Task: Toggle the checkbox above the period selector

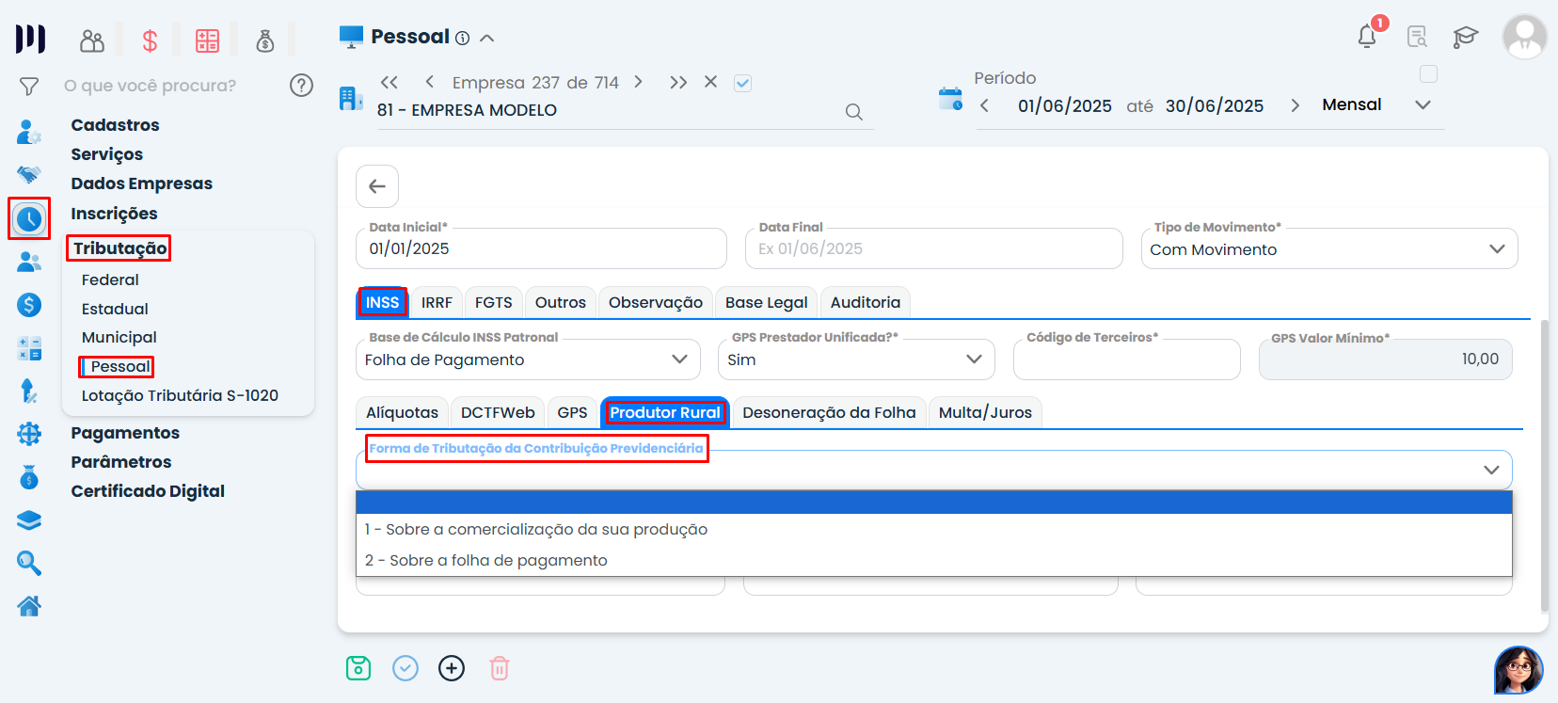Action: click(x=1428, y=74)
